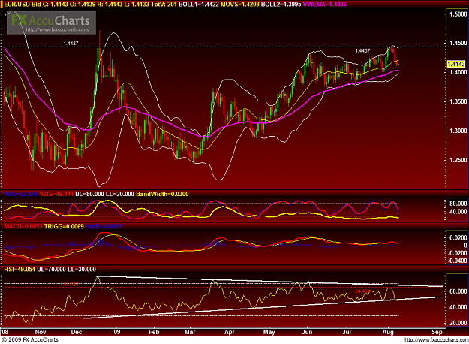Click the 80.000 stochastic axis value

[458, 204]
